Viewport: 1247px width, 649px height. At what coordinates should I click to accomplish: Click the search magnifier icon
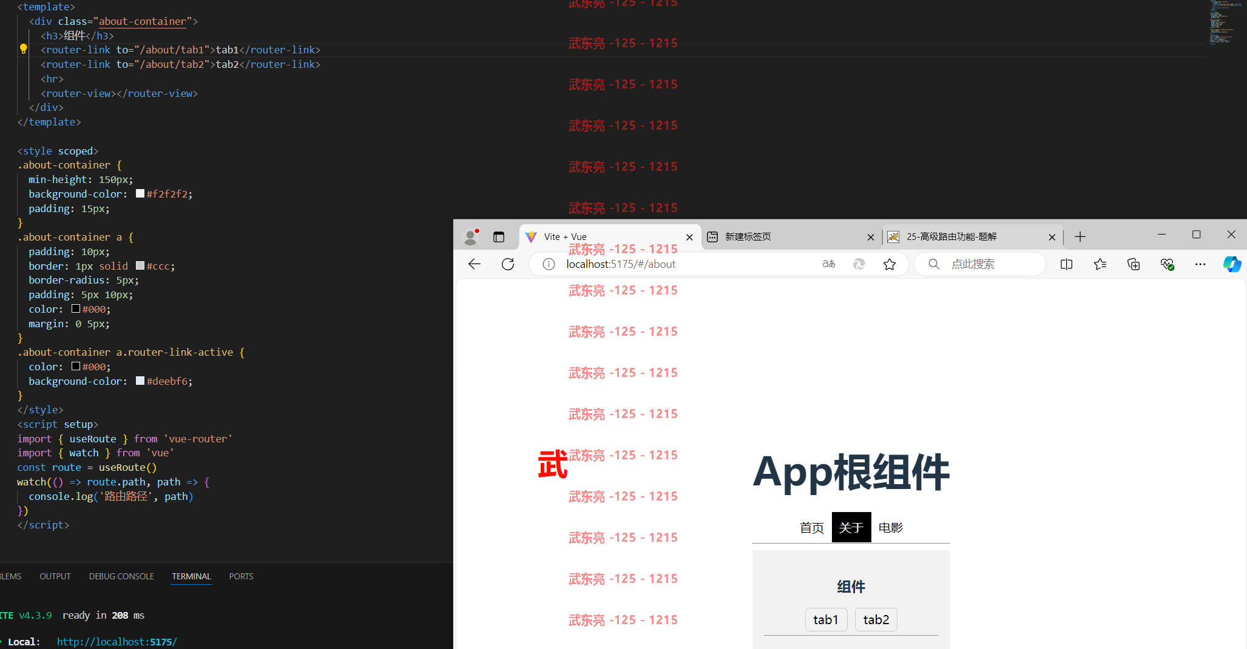(934, 264)
